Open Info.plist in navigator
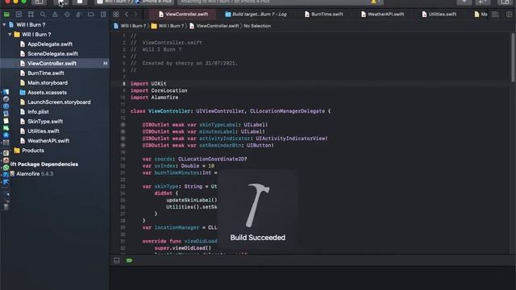Screen dimensions: 516x290 (x=38, y=112)
